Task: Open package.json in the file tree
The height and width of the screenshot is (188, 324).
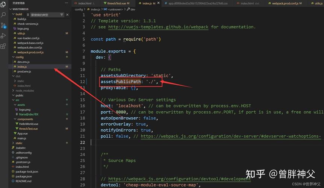Action: tap(23, 176)
